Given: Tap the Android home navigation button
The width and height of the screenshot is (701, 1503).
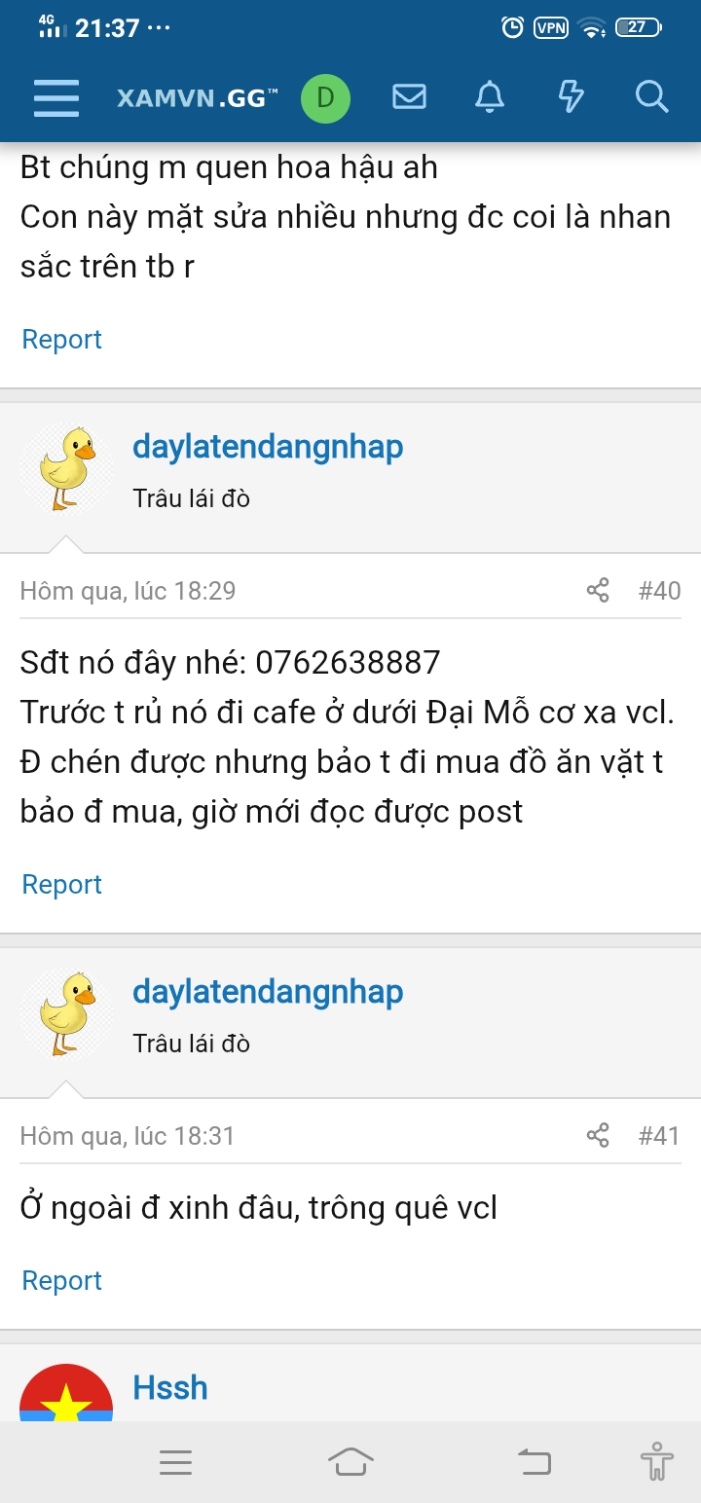Looking at the screenshot, I should tap(351, 1461).
